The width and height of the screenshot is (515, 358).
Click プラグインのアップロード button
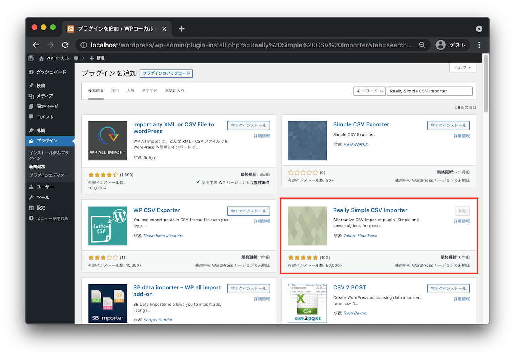(166, 73)
